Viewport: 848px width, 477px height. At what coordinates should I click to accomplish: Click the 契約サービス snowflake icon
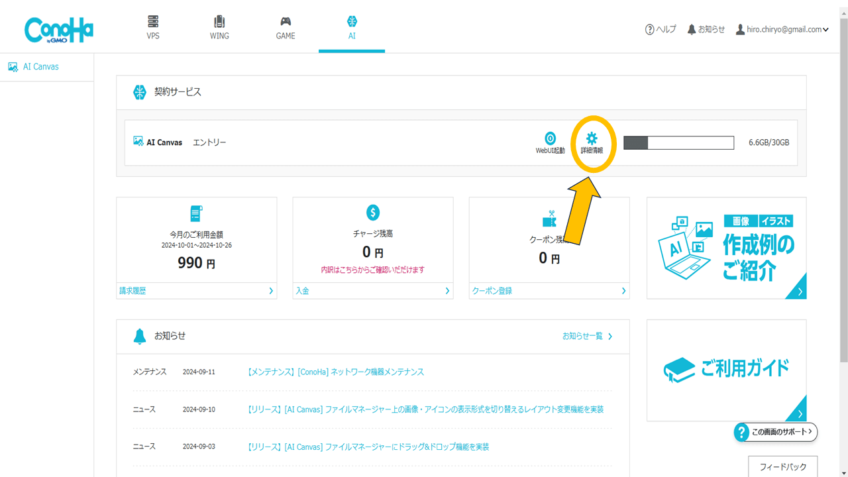pyautogui.click(x=139, y=92)
